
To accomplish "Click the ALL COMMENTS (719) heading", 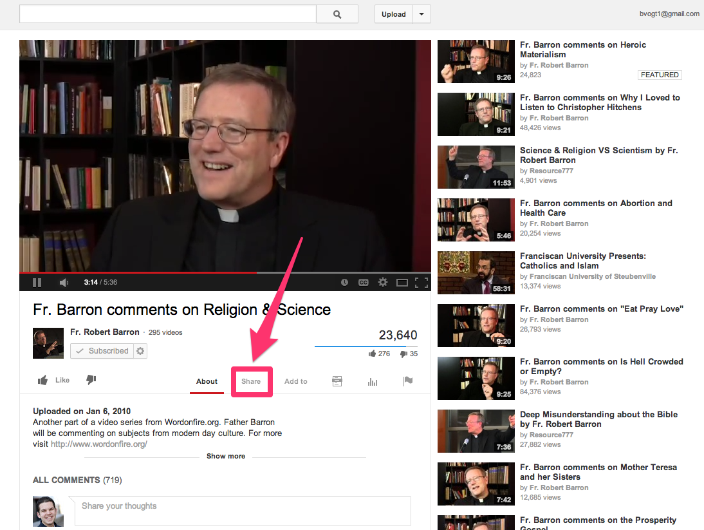I will (77, 480).
